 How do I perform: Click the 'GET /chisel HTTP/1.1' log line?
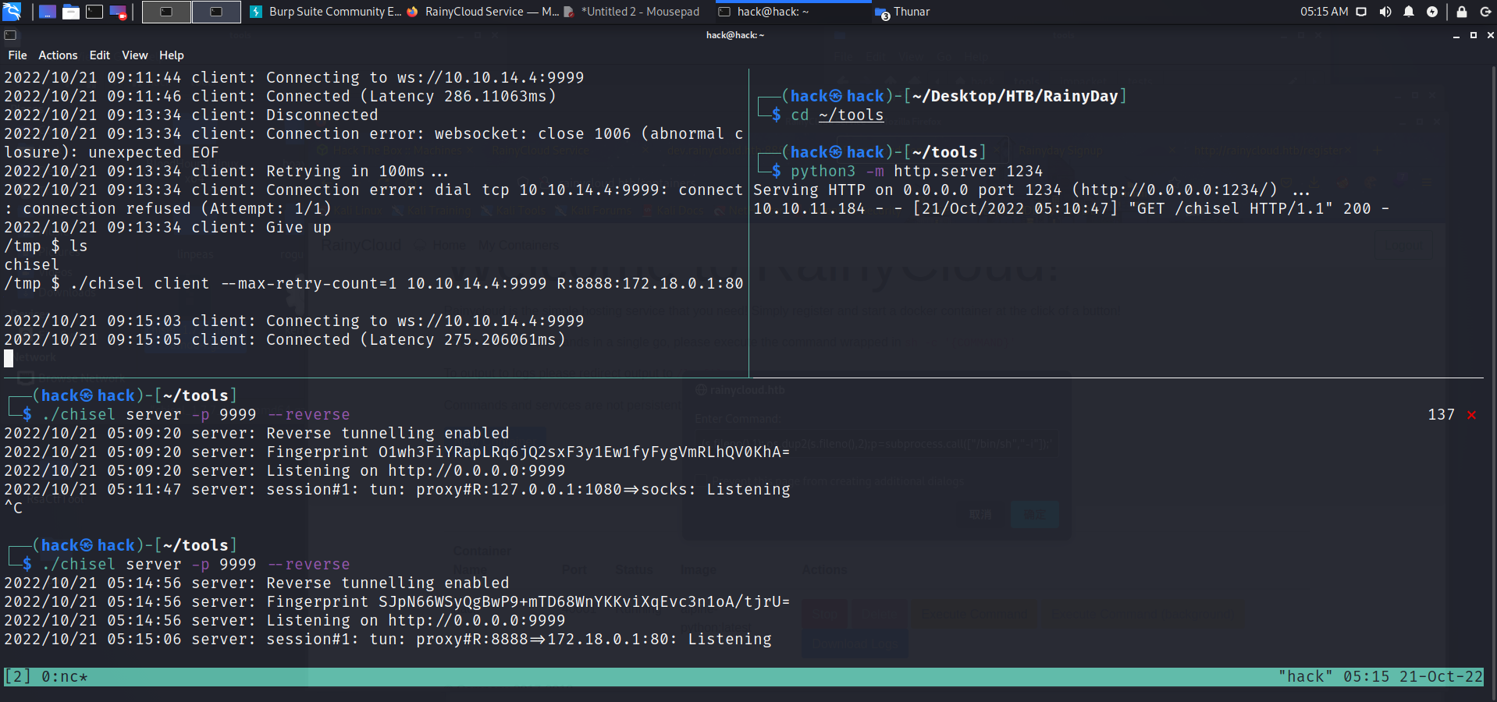(1071, 208)
